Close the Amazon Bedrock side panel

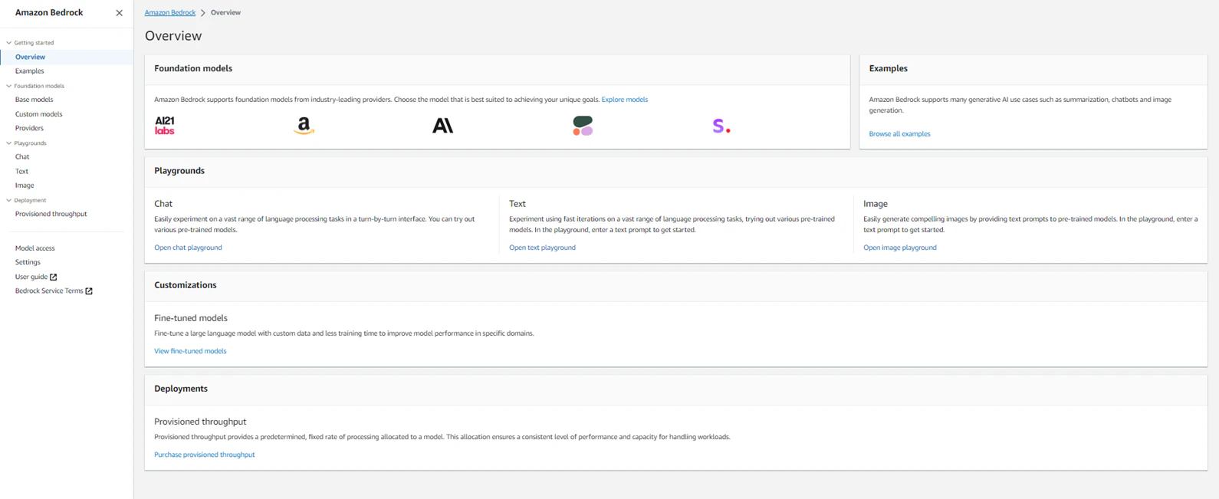click(119, 13)
